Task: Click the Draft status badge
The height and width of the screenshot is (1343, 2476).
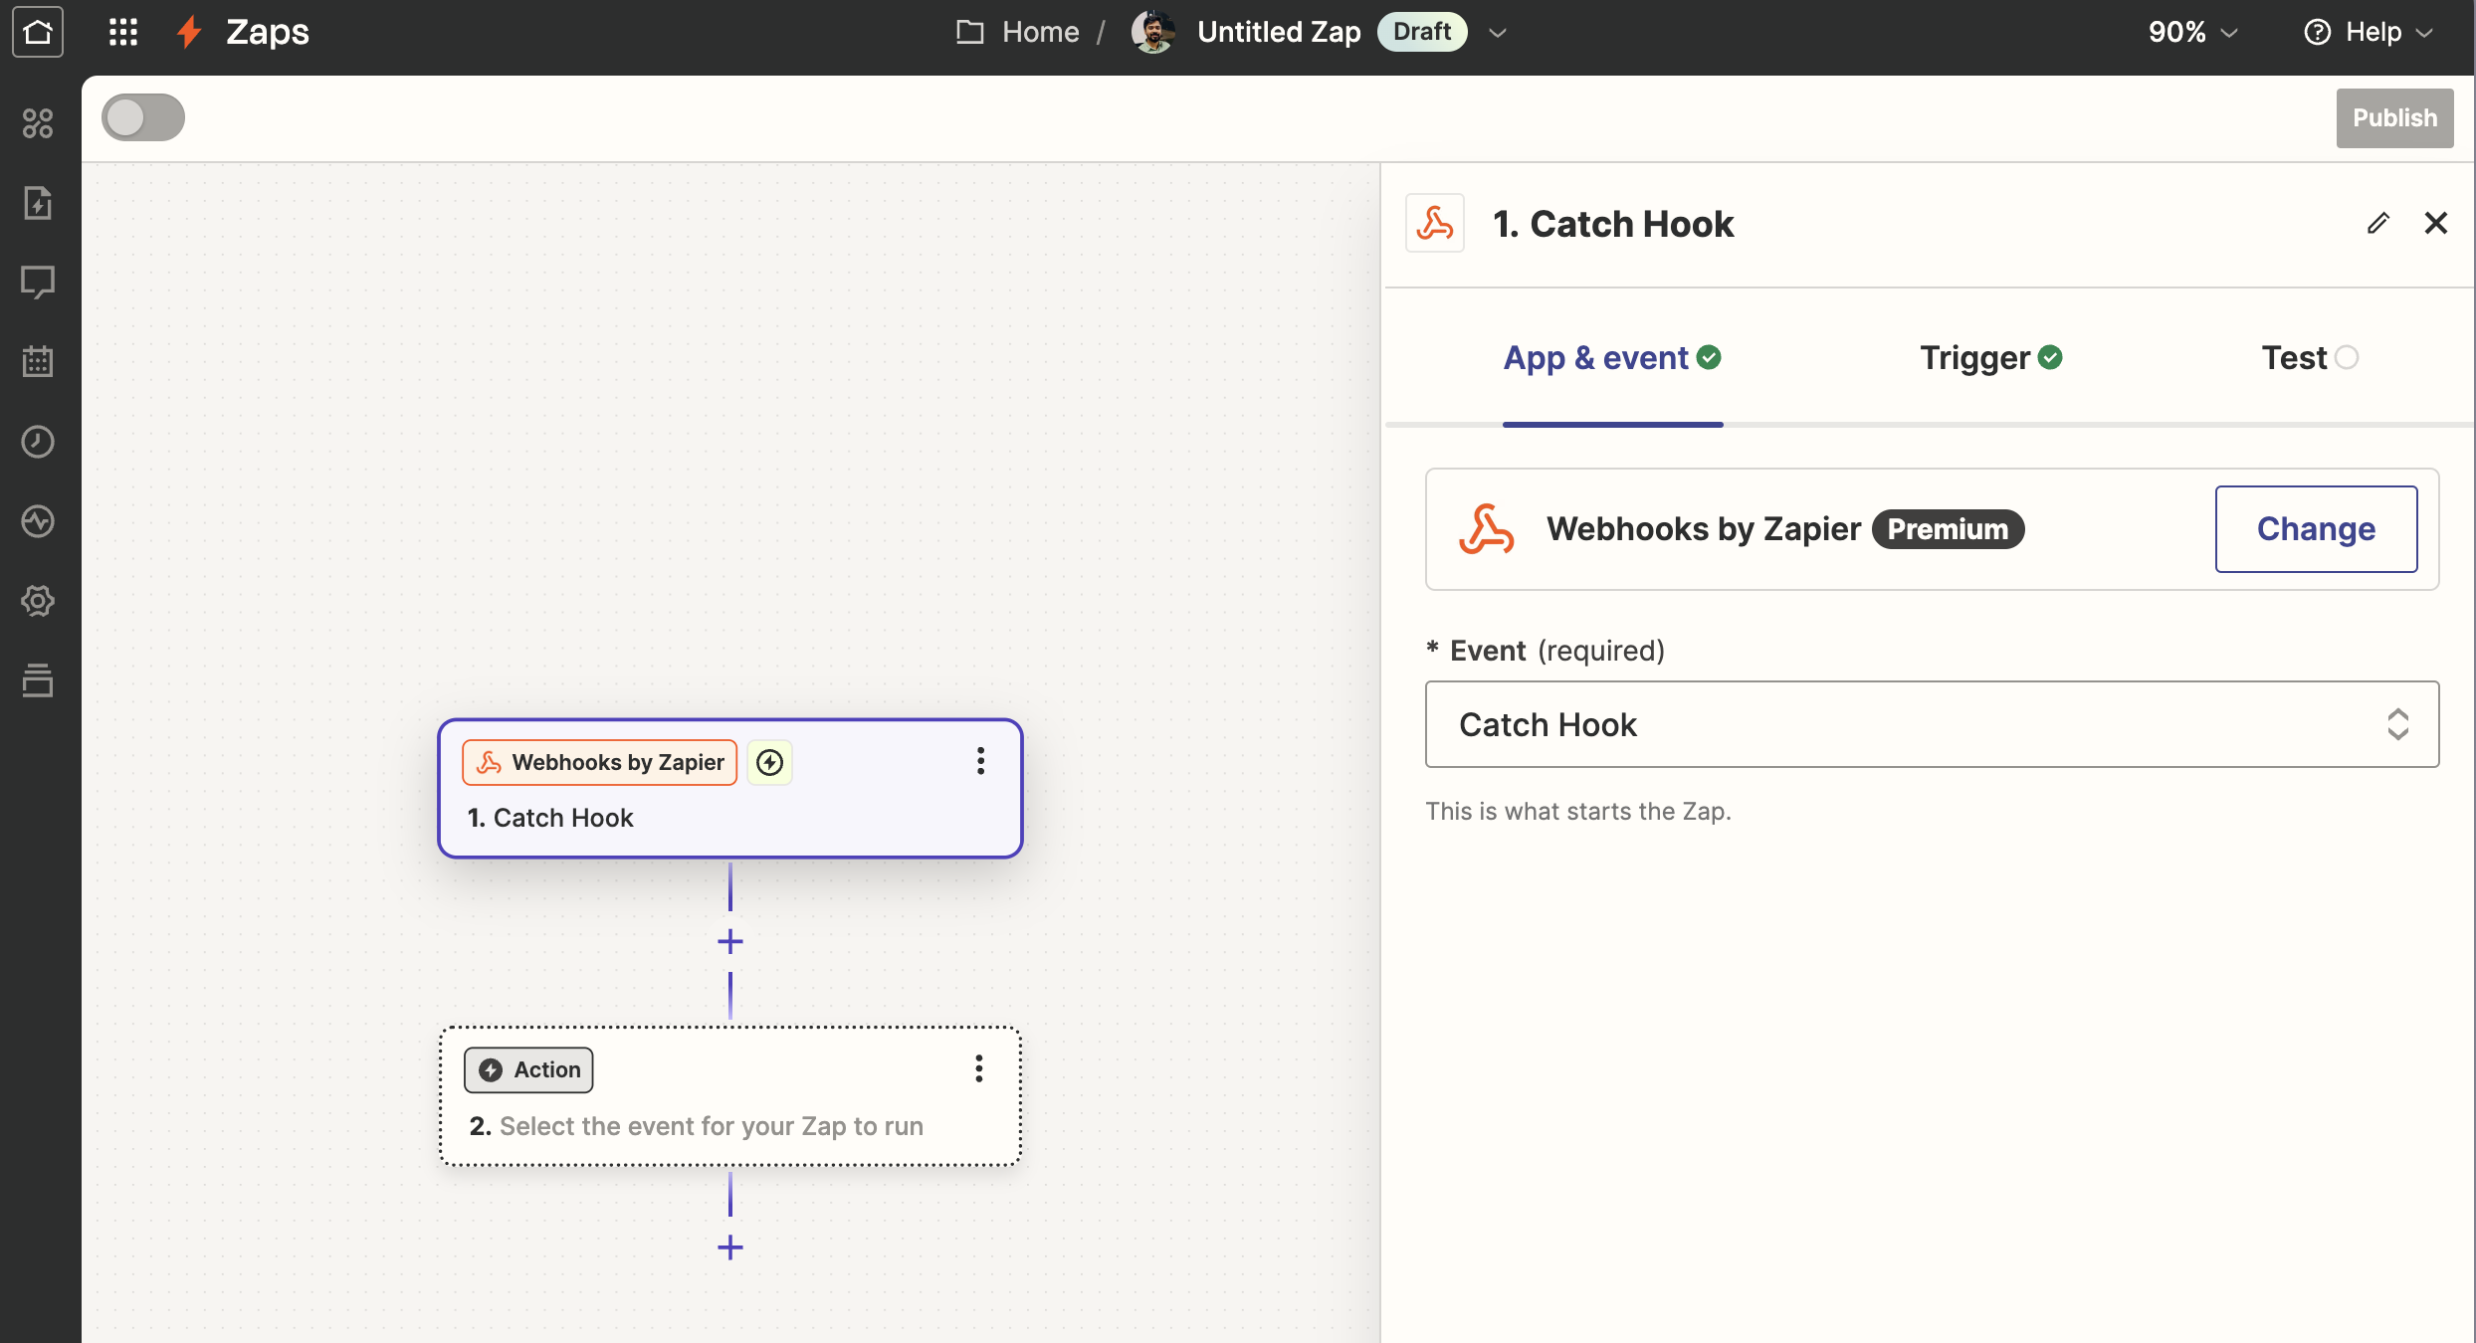Action: [x=1421, y=32]
